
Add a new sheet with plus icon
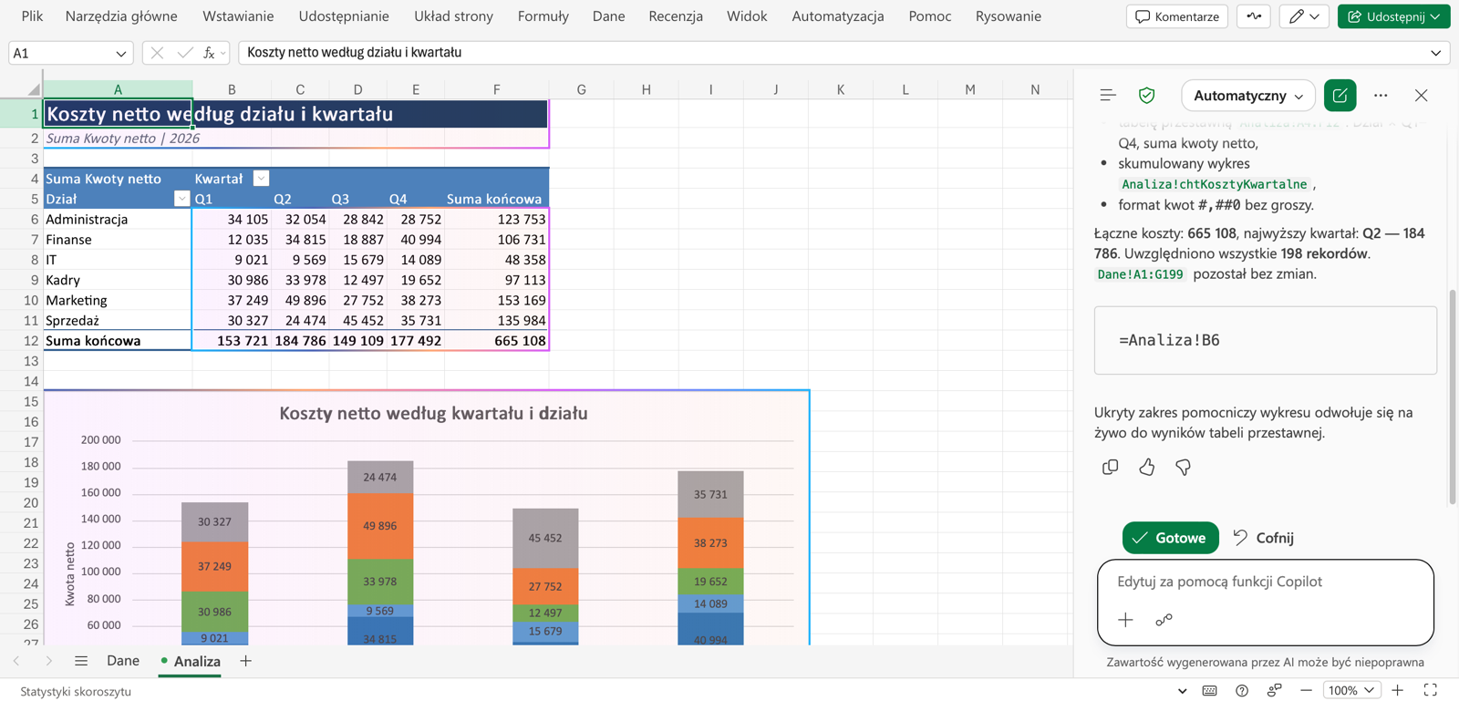245,661
